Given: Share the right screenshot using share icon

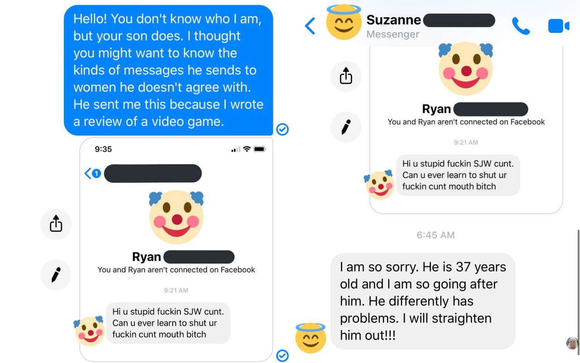Looking at the screenshot, I should [346, 76].
